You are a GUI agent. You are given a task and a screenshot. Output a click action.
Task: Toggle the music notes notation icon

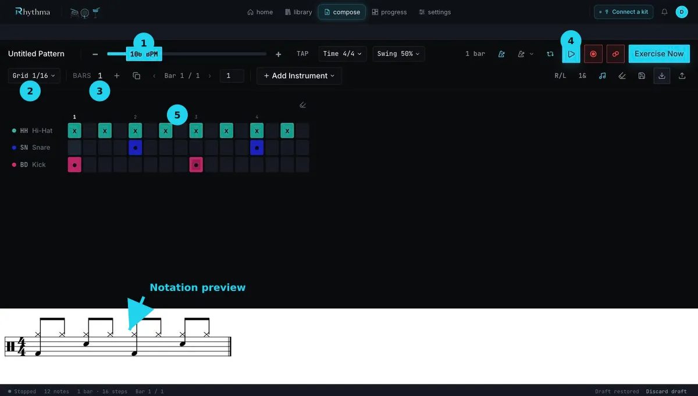tap(603, 75)
